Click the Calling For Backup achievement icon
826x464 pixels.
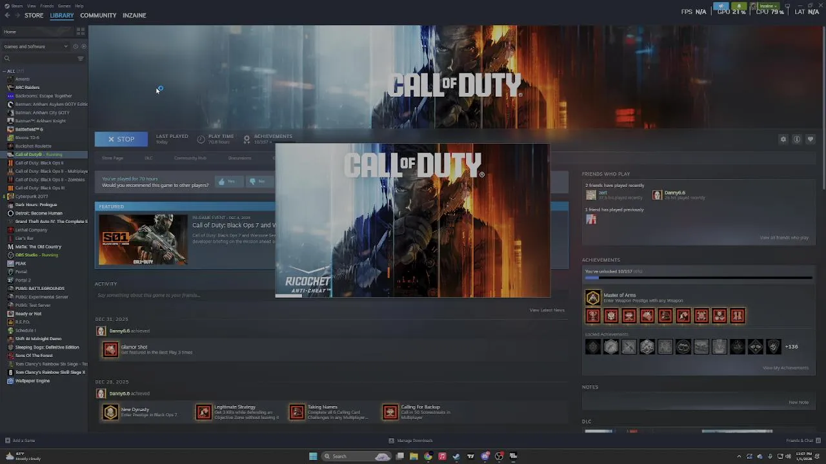[390, 412]
